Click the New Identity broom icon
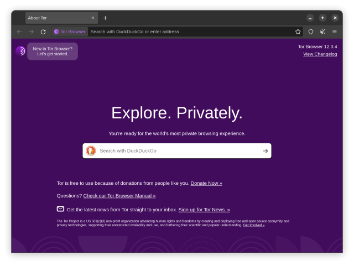The image size is (354, 265). point(322,32)
